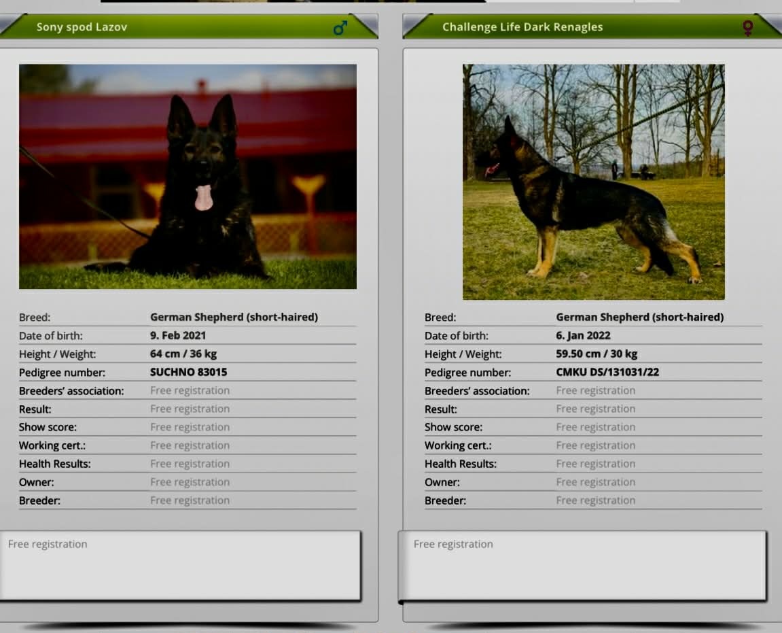This screenshot has height=633, width=782.
Task: Click the Free registration box under Sony's card
Action: (x=180, y=564)
